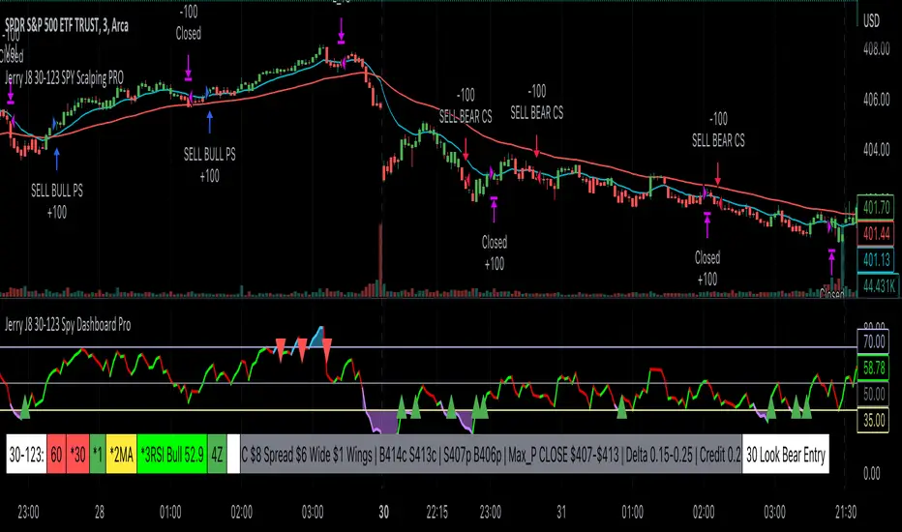The width and height of the screenshot is (902, 532).
Task: Click the magenta marker at the price peak
Action: (341, 31)
